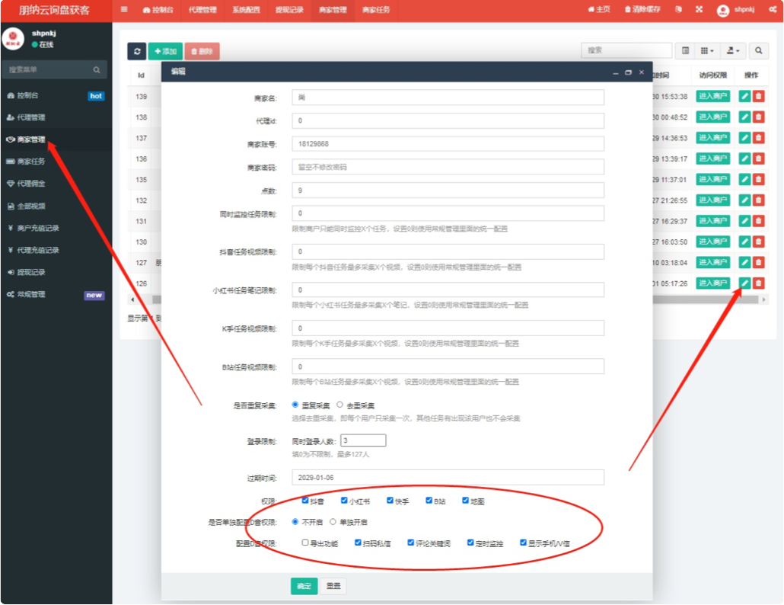Toggle the hamburger menu in top bar

(x=124, y=9)
